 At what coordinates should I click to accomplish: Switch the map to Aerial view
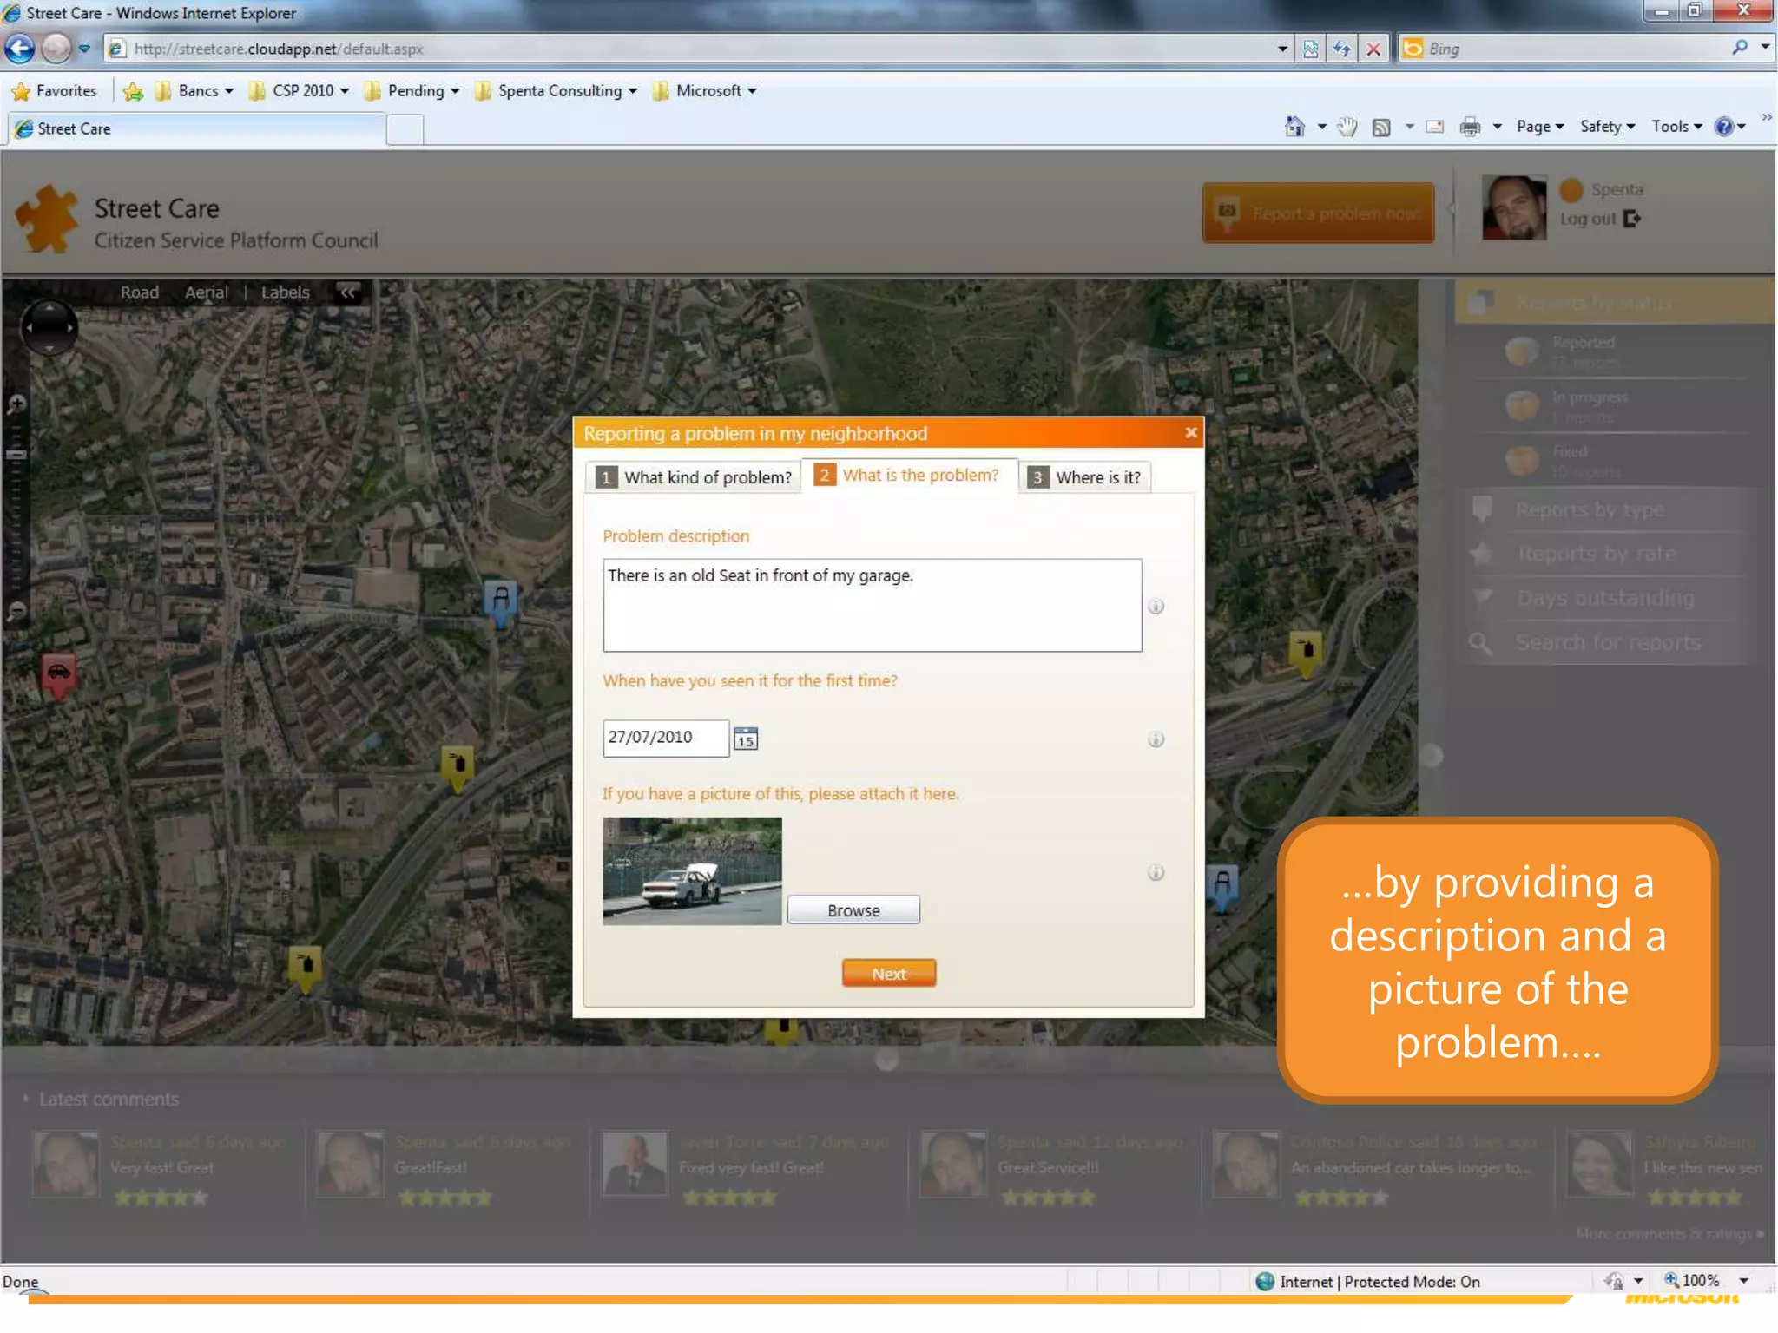(x=206, y=292)
